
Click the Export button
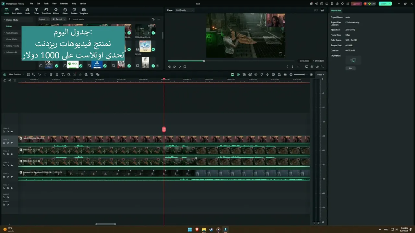coord(385,4)
